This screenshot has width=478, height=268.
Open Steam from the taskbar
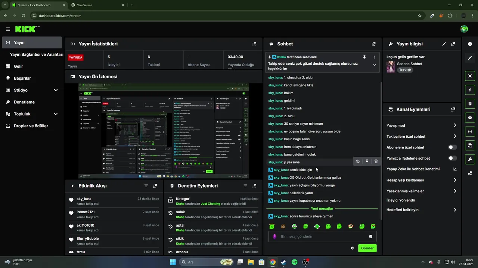(283, 262)
